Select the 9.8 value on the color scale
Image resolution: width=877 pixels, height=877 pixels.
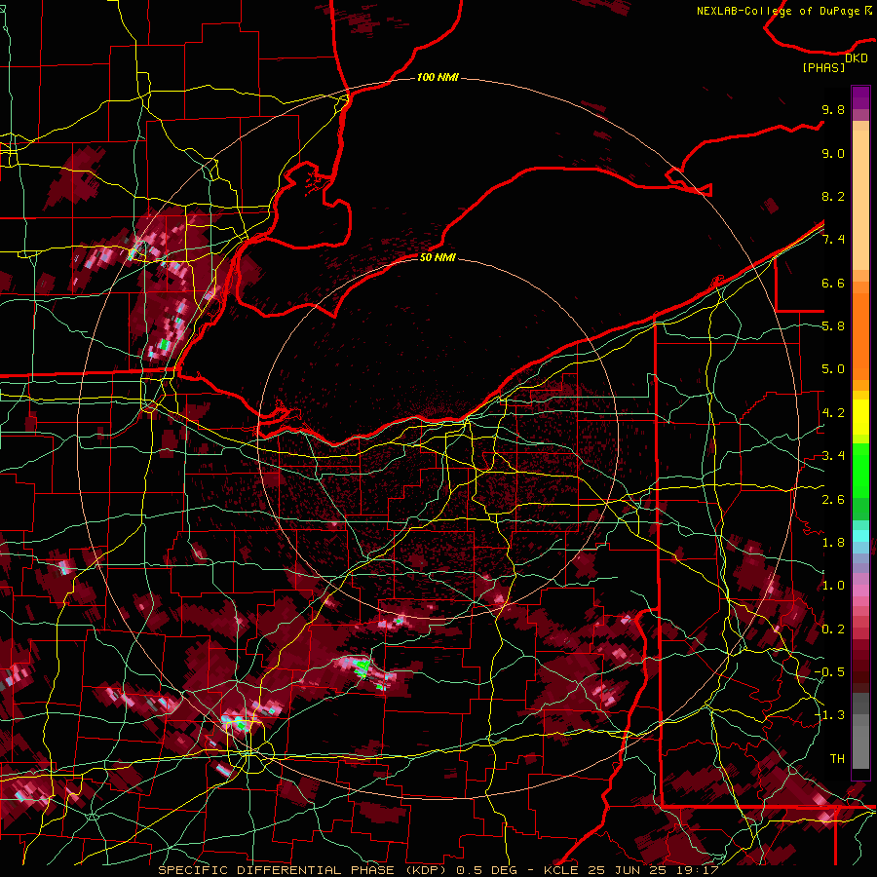[833, 109]
